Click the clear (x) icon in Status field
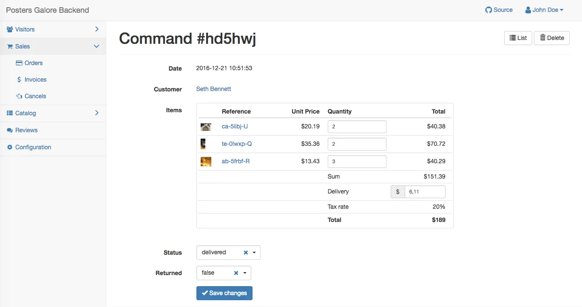This screenshot has width=582, height=307. [246, 253]
